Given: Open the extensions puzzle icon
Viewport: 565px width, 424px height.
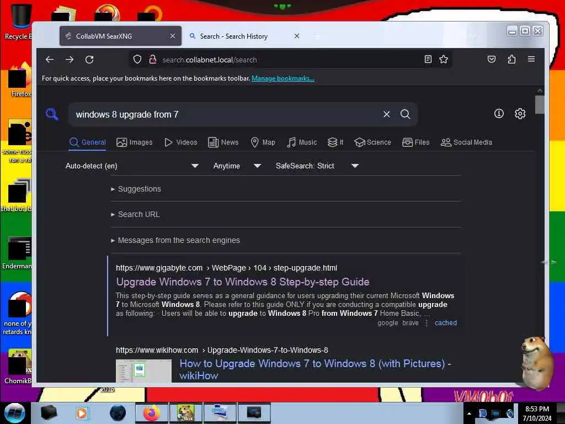Looking at the screenshot, I should click(x=511, y=59).
